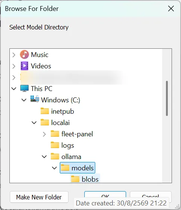Collapse the Windows (C:) drive node

pyautogui.click(x=24, y=100)
